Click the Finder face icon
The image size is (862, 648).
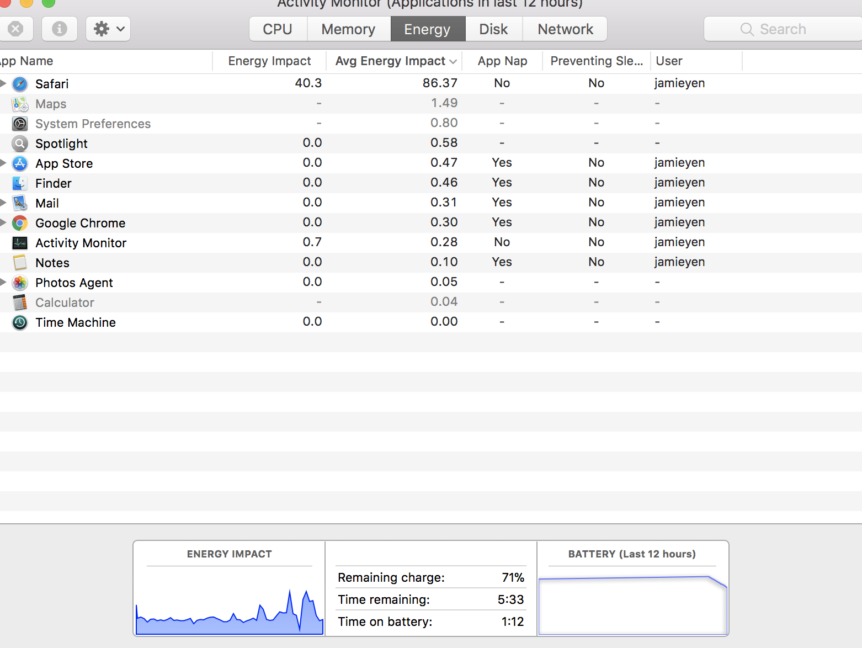tap(20, 183)
